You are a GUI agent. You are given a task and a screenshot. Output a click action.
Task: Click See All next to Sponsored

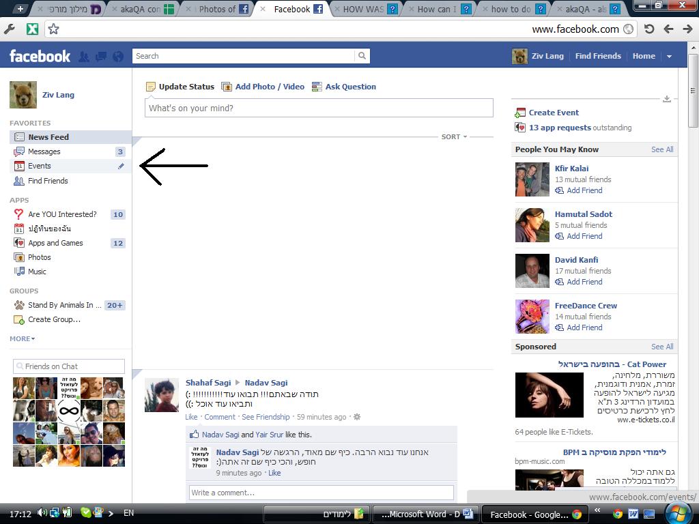[662, 347]
